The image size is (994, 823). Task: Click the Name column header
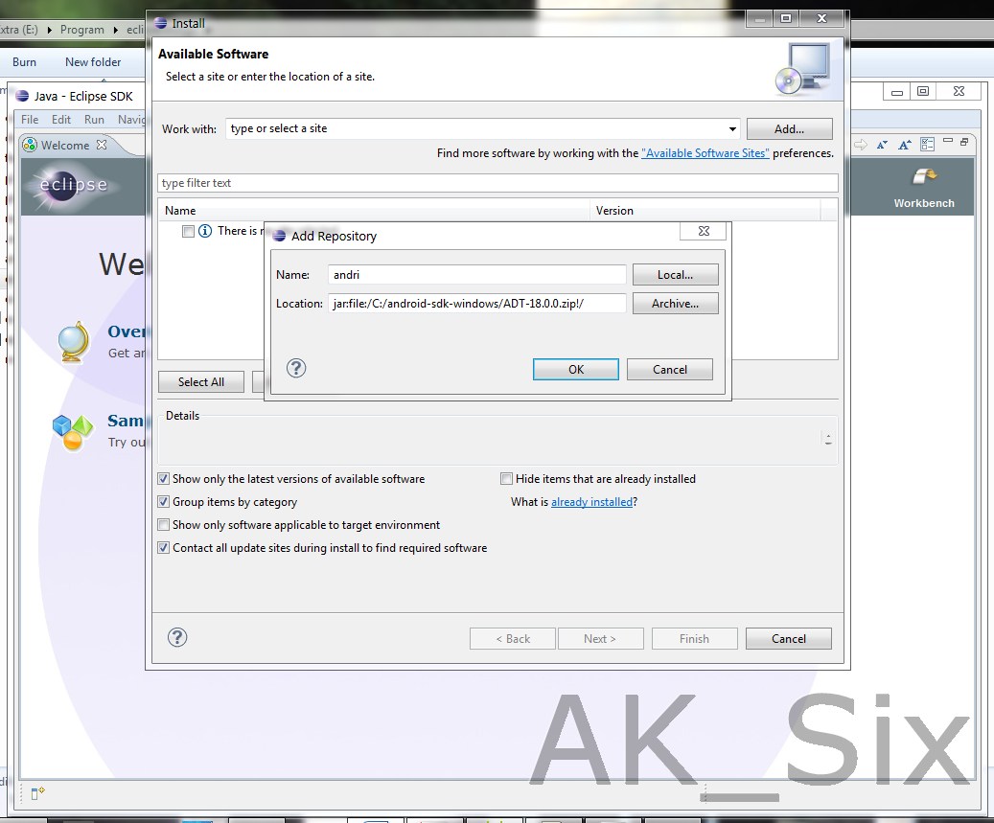click(x=375, y=211)
